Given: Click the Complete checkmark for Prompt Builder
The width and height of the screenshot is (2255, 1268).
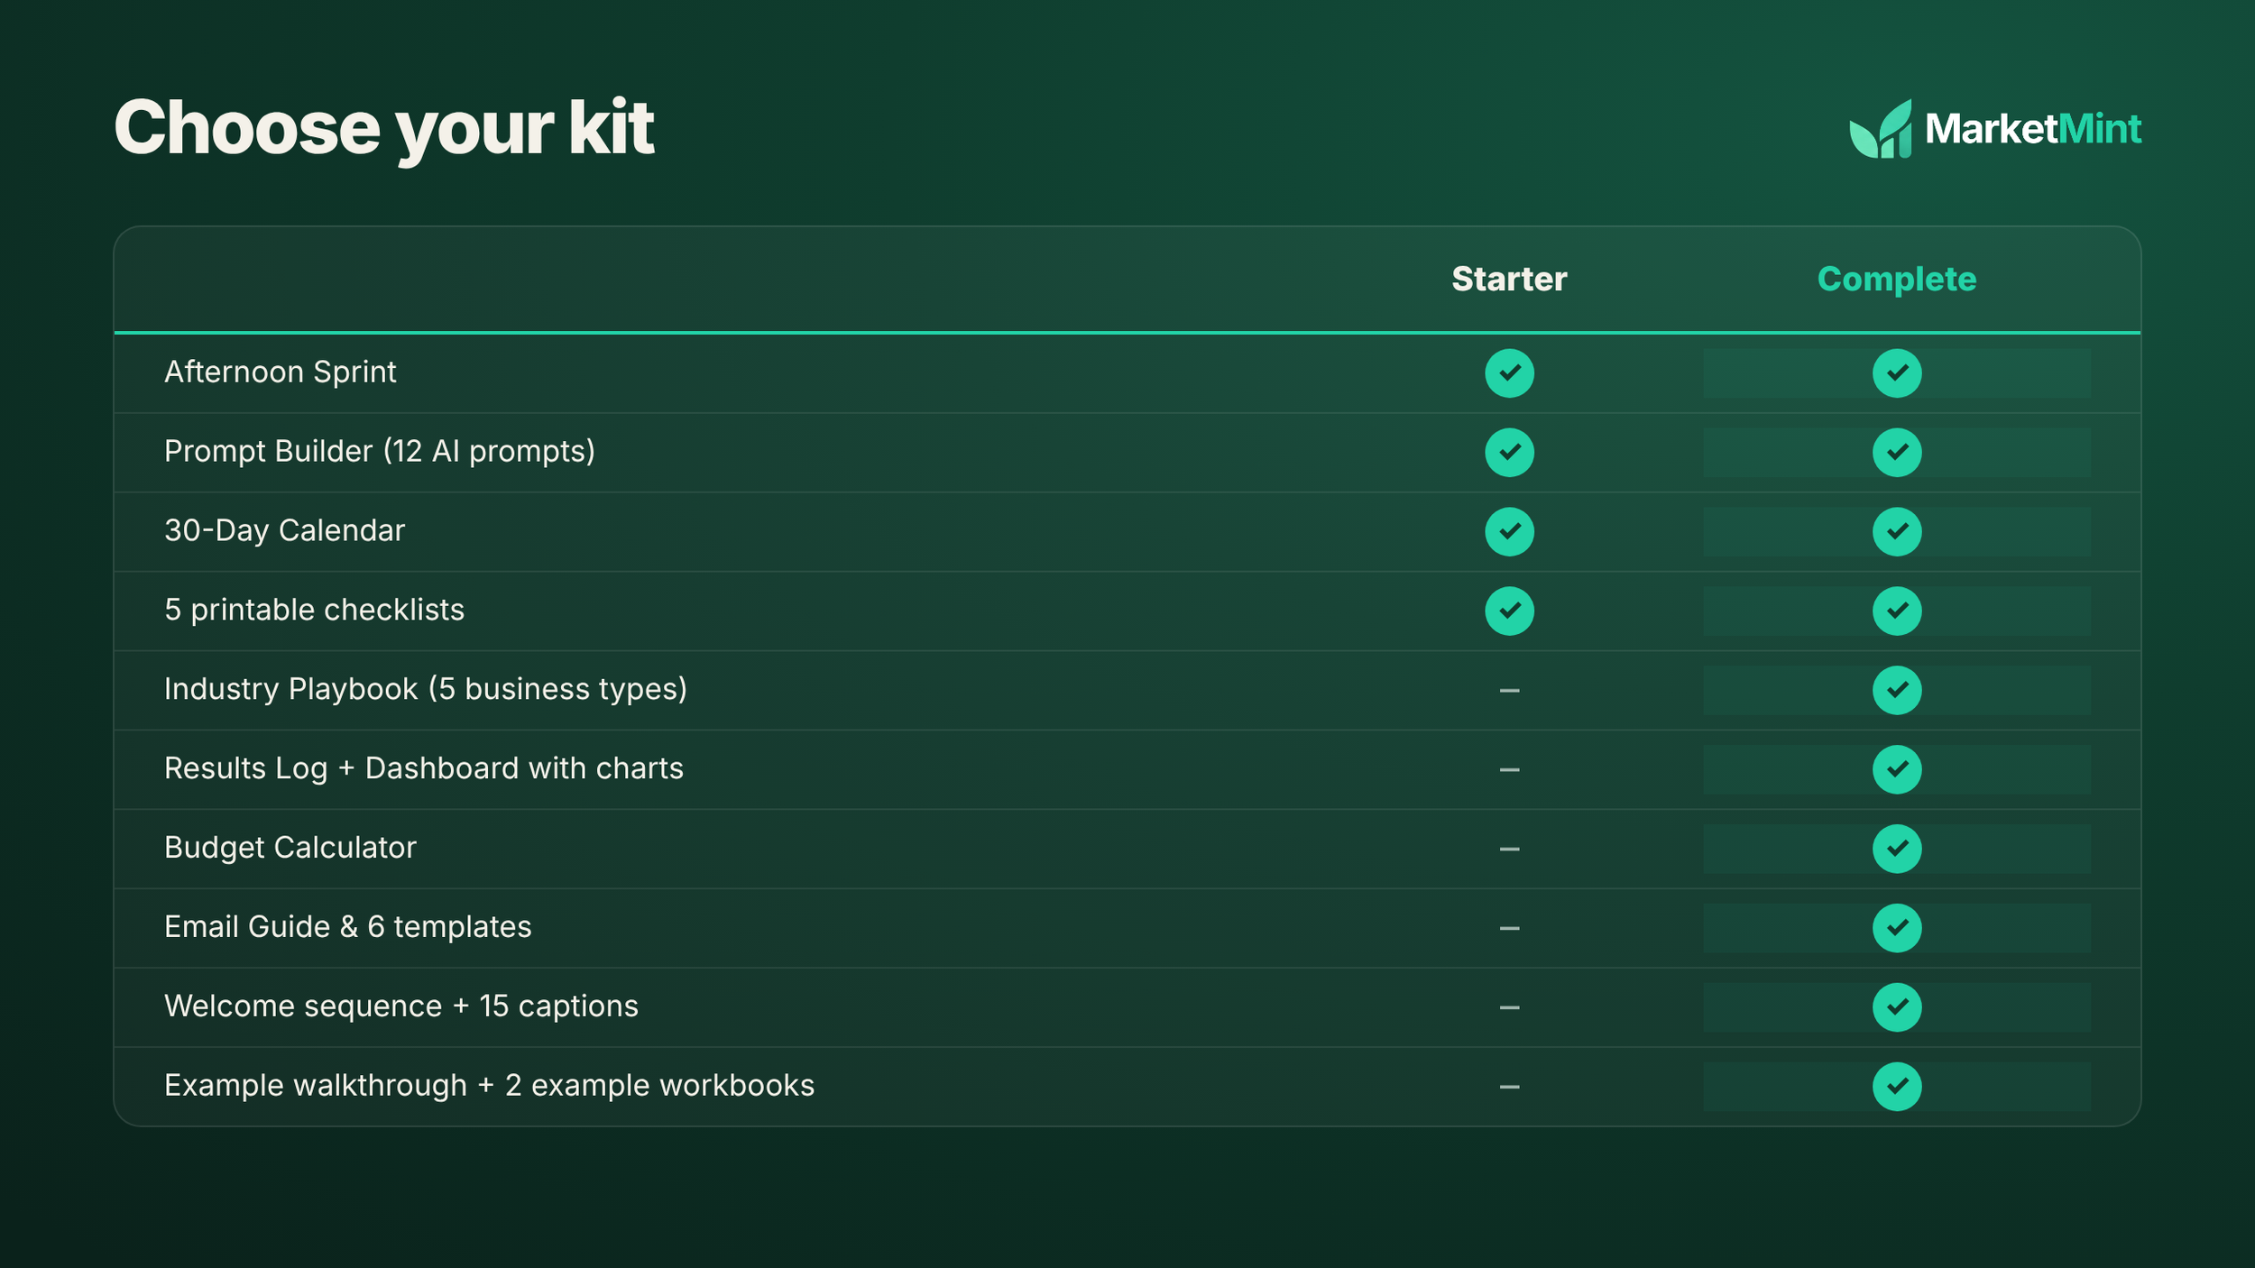Looking at the screenshot, I should coord(1897,453).
